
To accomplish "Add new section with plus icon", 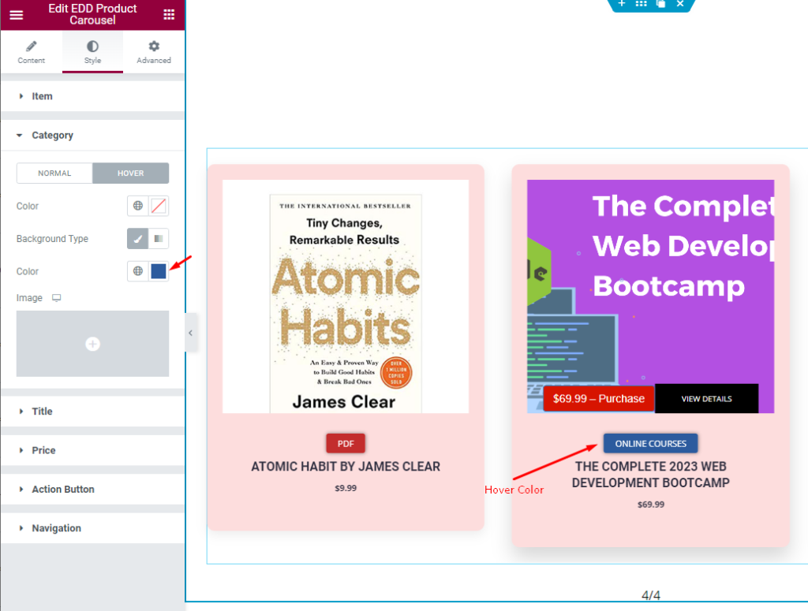I will coord(622,4).
